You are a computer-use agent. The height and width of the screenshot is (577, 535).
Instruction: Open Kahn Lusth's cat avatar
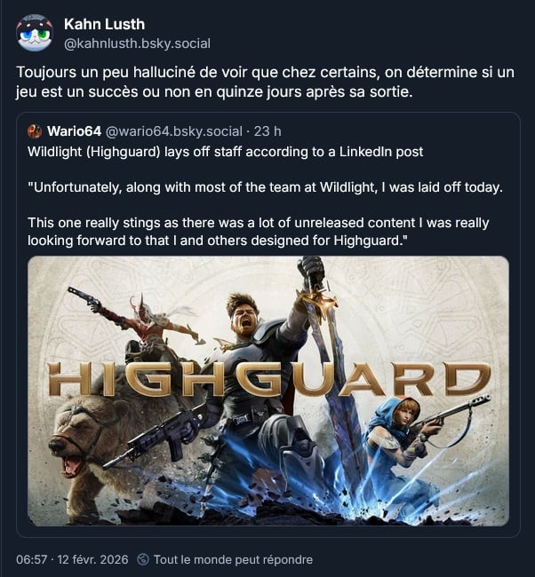[x=35, y=33]
